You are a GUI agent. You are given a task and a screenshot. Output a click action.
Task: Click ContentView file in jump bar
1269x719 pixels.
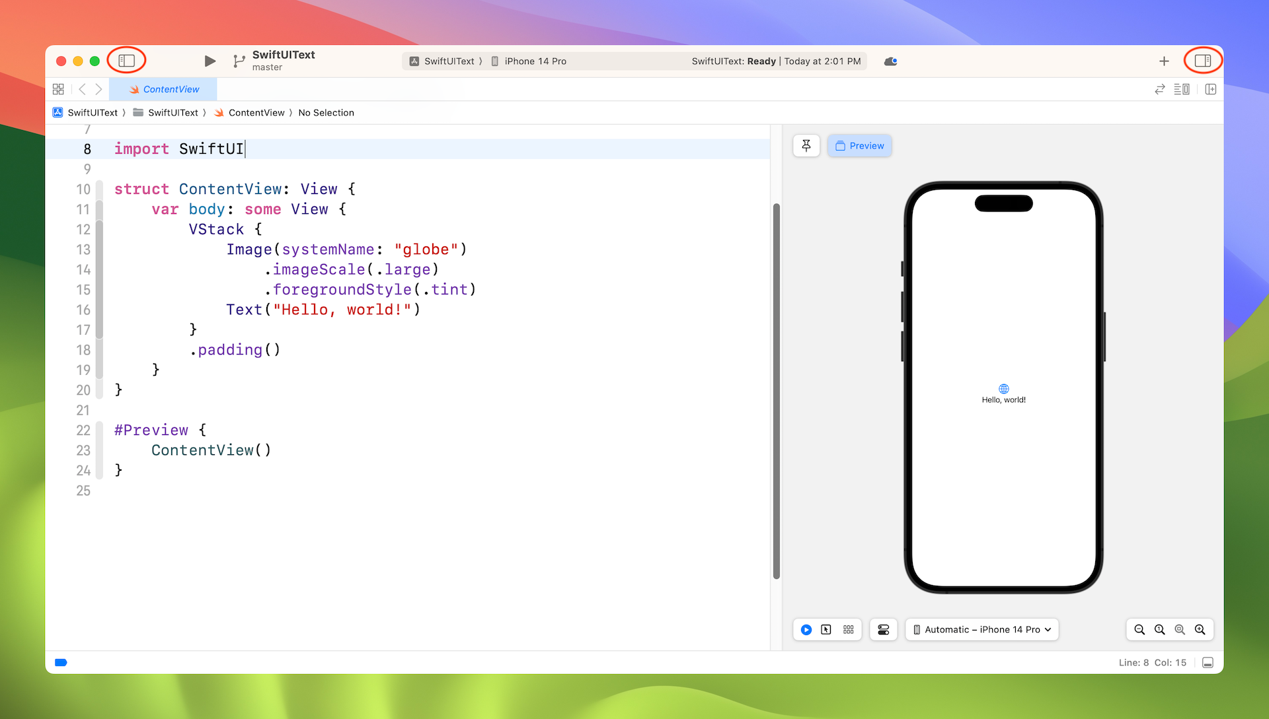point(249,112)
